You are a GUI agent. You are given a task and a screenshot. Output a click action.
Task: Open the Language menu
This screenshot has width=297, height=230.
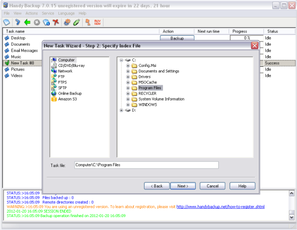[x=66, y=13]
